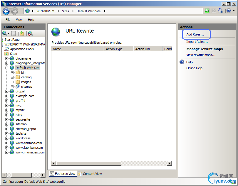Click the Connections tree scroll left arrow

[4, 175]
